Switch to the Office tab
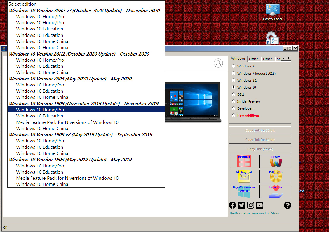The height and width of the screenshot is (232, 329). tap(253, 59)
